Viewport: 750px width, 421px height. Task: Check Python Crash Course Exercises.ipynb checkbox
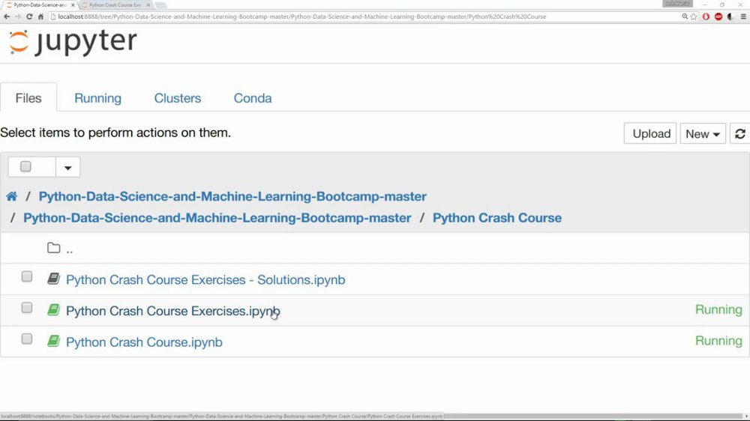(27, 308)
